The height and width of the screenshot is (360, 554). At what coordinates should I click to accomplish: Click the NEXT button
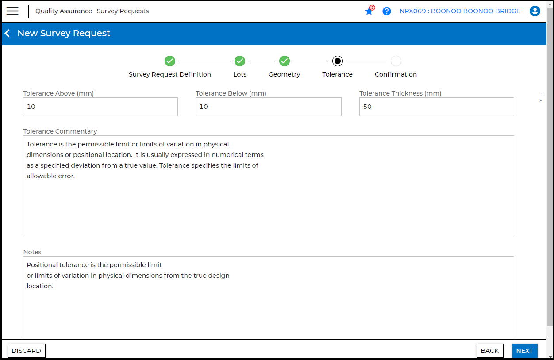coord(525,351)
